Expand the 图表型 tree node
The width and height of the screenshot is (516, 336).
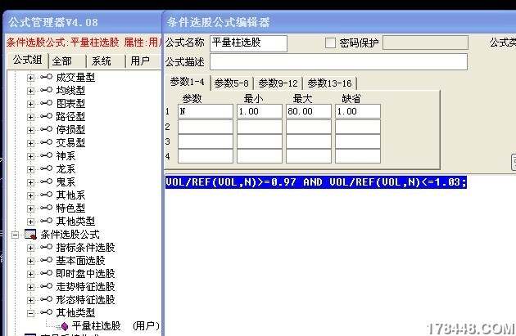[30, 104]
